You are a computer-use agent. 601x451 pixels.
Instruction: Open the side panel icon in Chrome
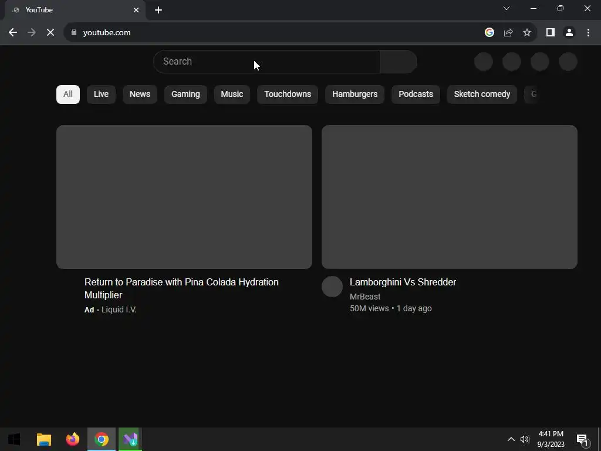[x=551, y=33]
